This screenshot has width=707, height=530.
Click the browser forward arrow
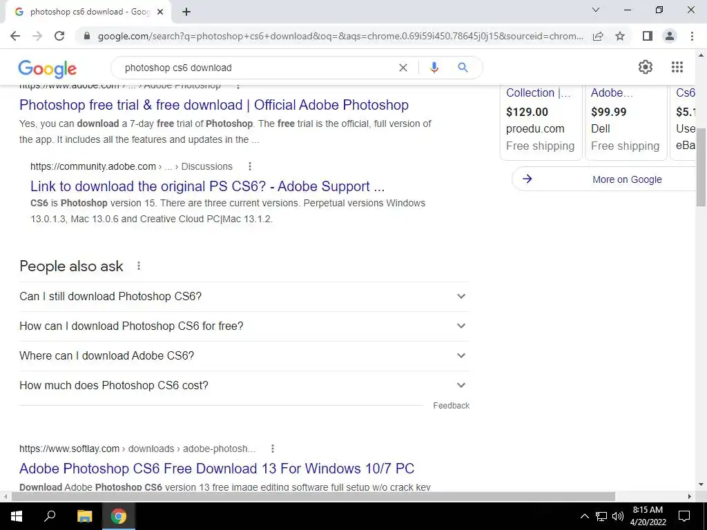pos(37,36)
